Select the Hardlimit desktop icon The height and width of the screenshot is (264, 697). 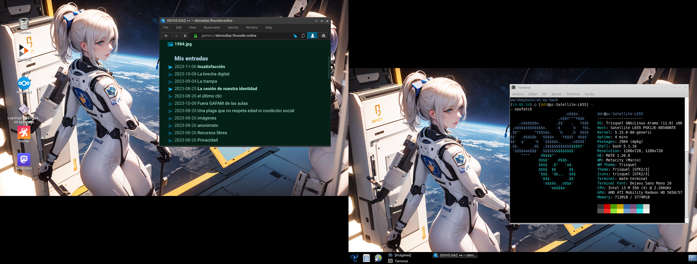(x=24, y=53)
